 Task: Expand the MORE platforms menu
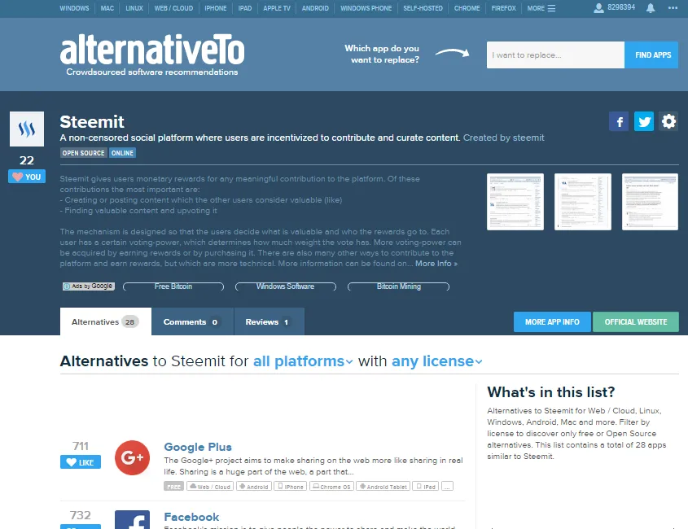point(541,8)
